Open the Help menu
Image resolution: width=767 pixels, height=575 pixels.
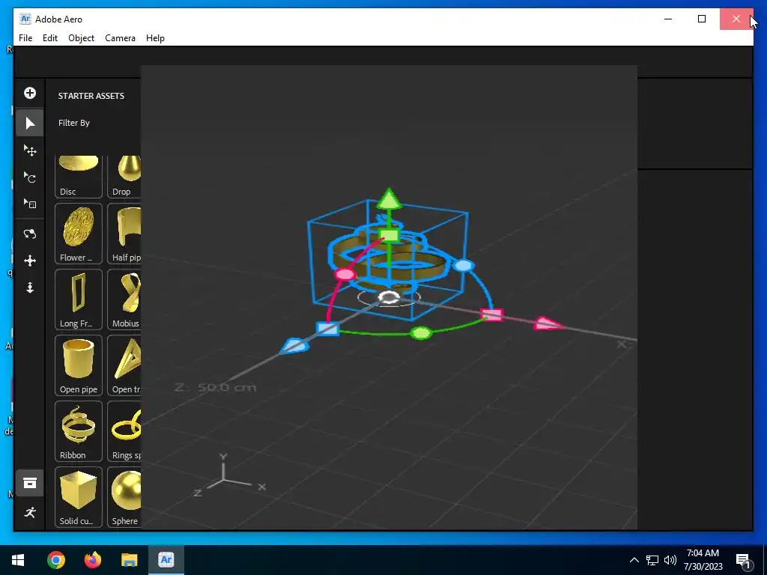coord(155,38)
